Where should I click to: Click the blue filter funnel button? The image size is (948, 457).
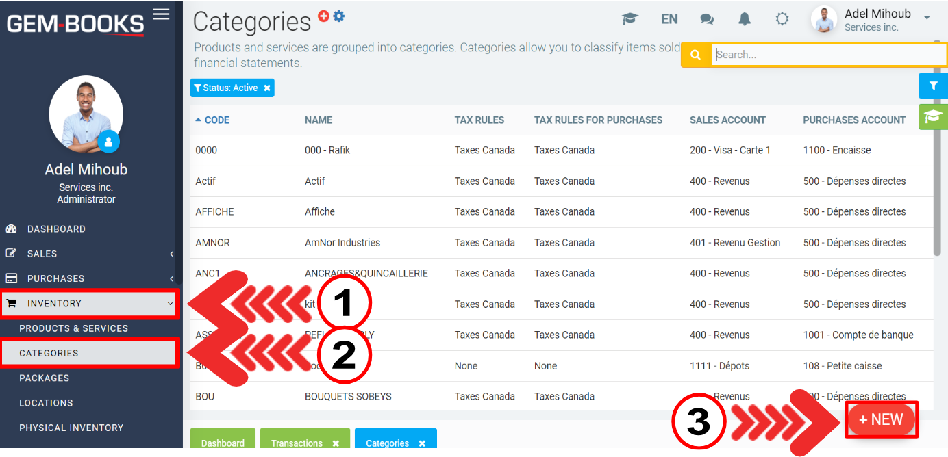click(x=932, y=86)
